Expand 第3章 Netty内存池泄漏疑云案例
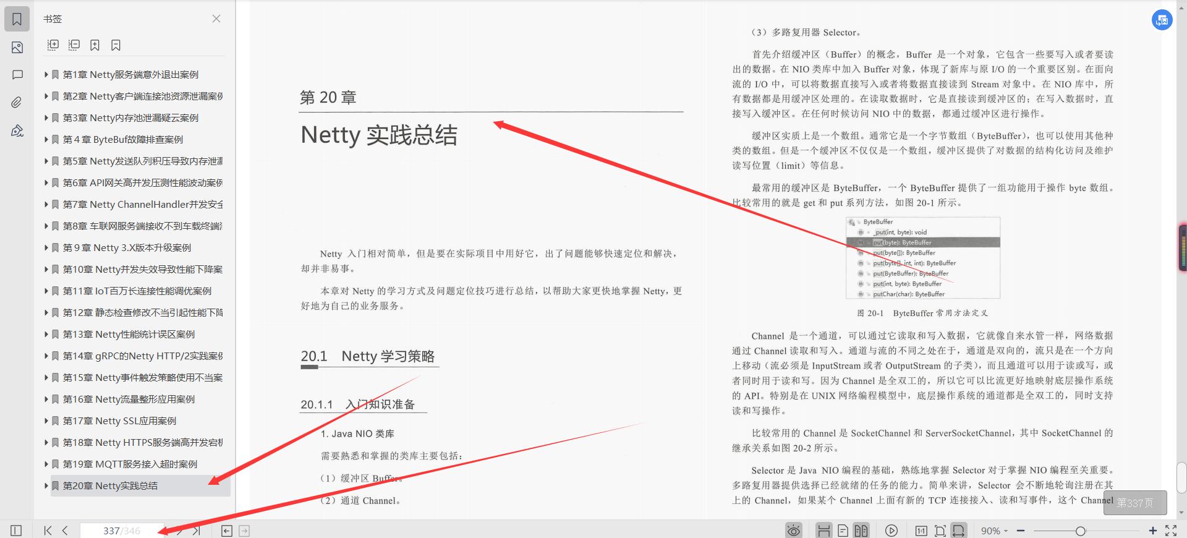 (x=46, y=117)
